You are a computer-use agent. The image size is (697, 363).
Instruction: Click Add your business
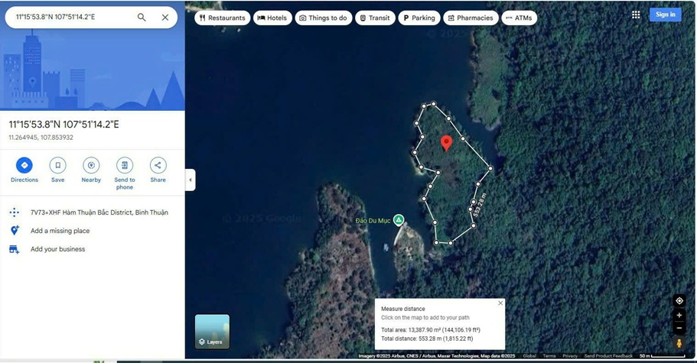point(58,249)
